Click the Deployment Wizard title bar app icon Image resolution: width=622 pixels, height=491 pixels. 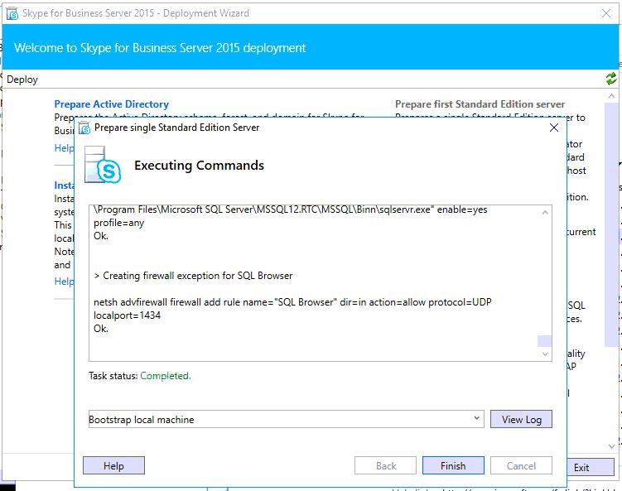click(12, 13)
